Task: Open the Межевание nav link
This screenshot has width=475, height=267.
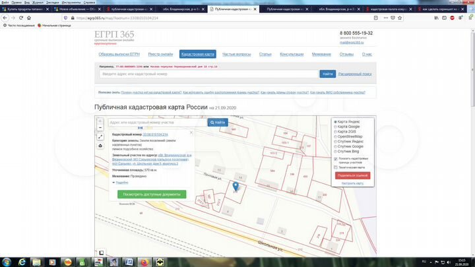Action: coord(321,54)
